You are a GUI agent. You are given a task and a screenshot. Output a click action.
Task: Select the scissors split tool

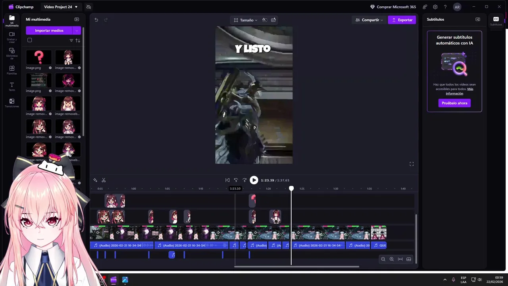click(x=104, y=180)
